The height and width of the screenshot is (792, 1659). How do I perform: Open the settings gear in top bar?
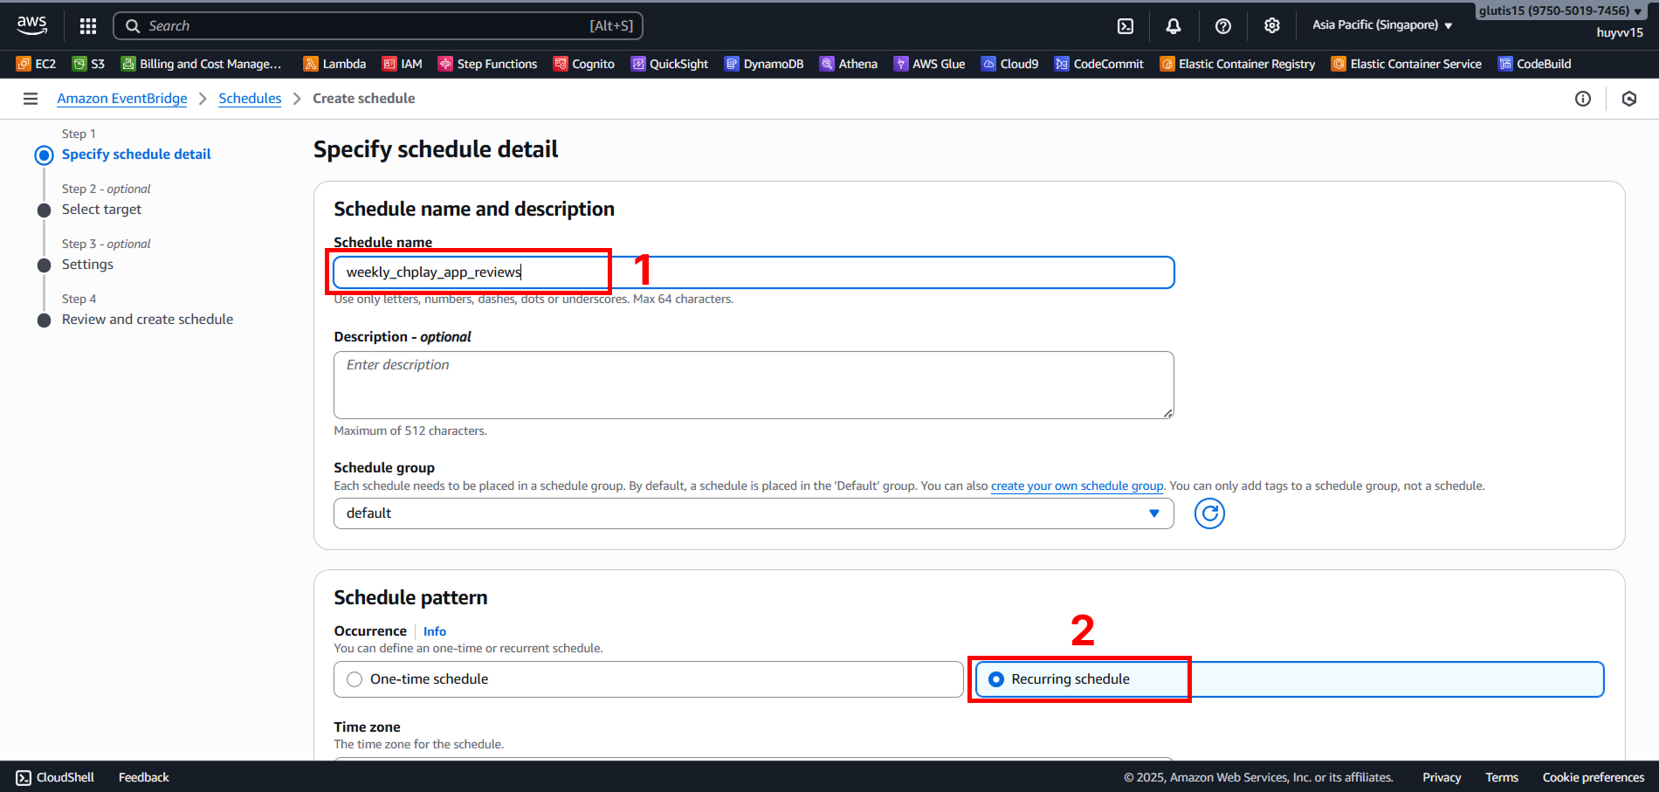pyautogui.click(x=1271, y=26)
